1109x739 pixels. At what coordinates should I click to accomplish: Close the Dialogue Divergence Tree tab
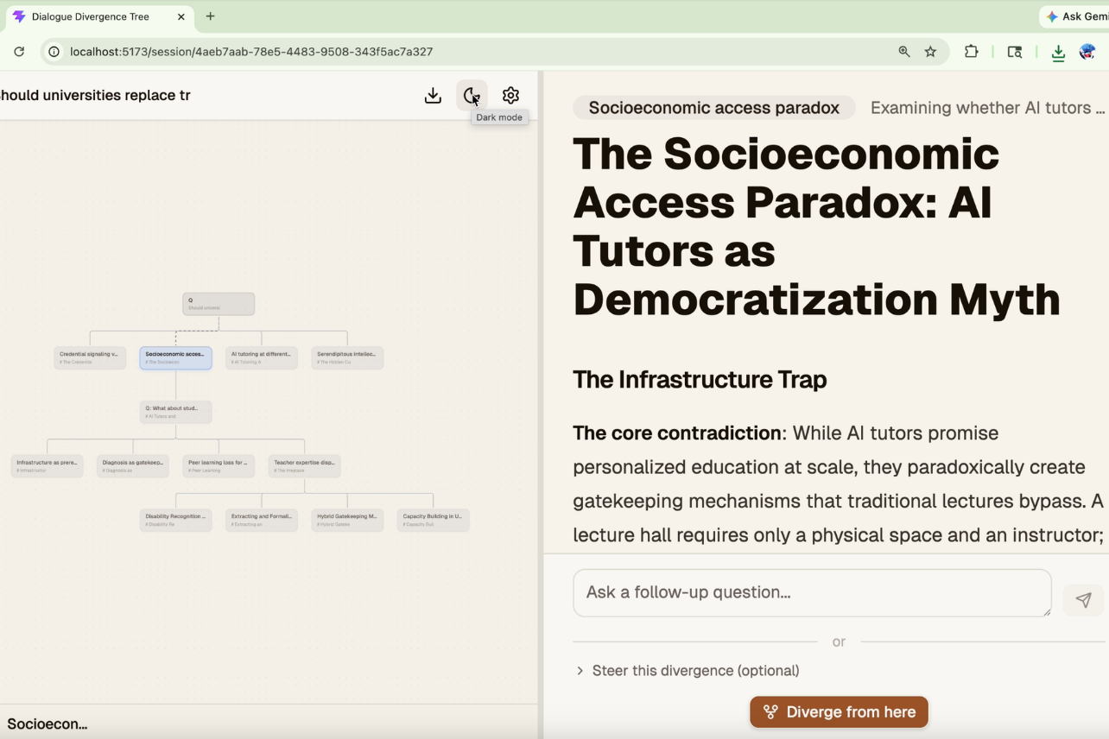(181, 16)
